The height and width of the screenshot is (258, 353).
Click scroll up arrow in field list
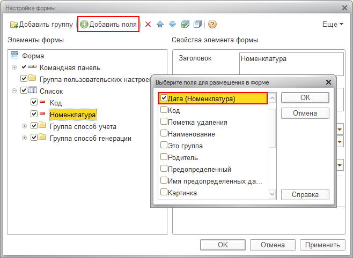coord(272,98)
